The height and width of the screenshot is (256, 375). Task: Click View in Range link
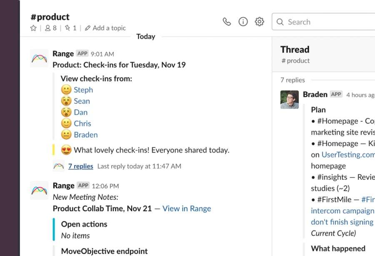(x=187, y=208)
